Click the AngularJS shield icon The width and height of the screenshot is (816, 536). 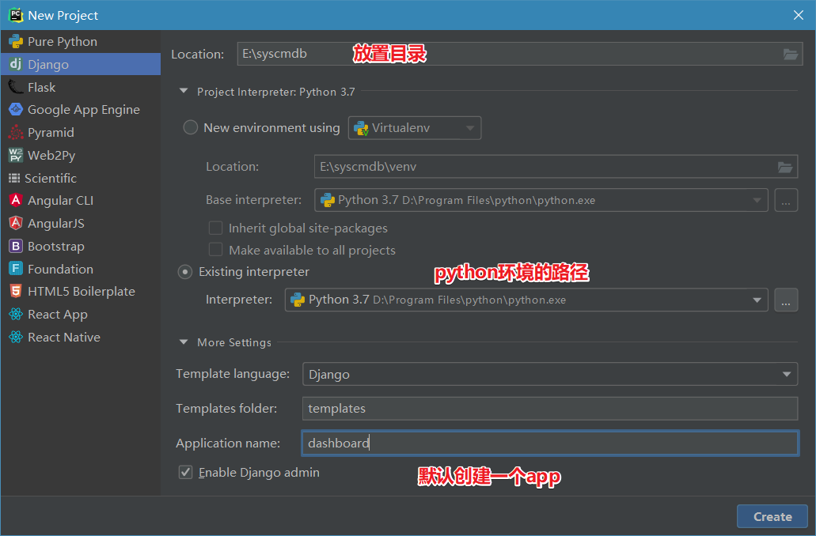16,223
